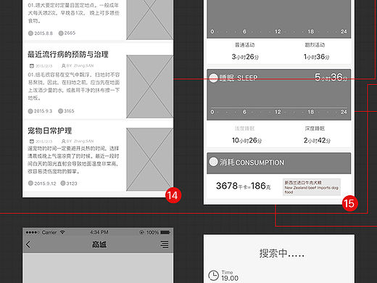The height and width of the screenshot is (283, 377).
Task: Tap the 商城 page title
Action: tap(99, 245)
